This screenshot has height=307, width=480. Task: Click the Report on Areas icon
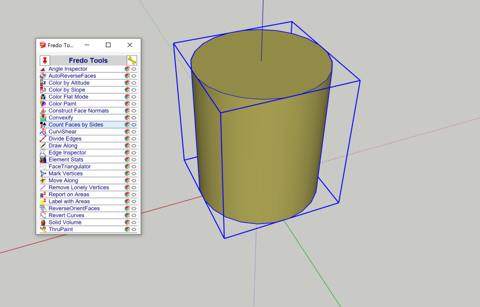[43, 194]
